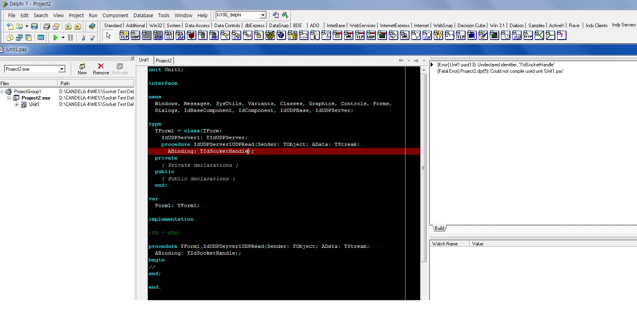Screen dimensions: 637x311
Task: Click the Remove button in Project Manager
Action: click(101, 69)
